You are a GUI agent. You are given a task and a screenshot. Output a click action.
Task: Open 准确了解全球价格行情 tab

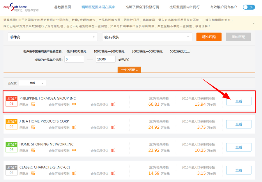coord(142,7)
